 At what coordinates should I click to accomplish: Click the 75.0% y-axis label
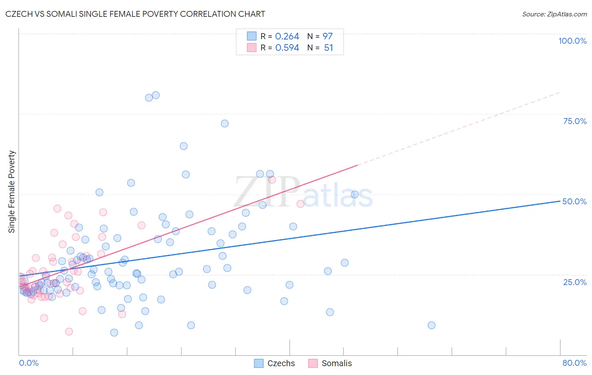click(x=575, y=121)
